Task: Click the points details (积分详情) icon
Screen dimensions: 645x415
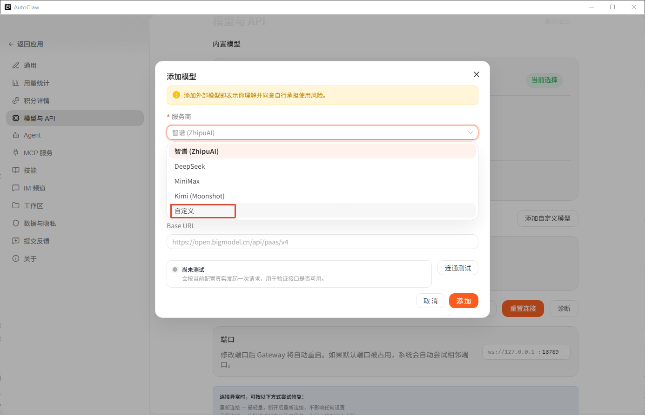Action: 16,101
